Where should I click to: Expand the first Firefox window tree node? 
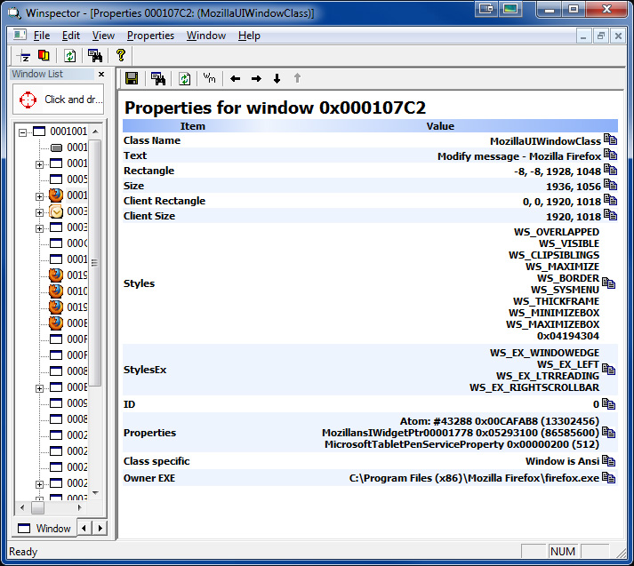pos(39,196)
